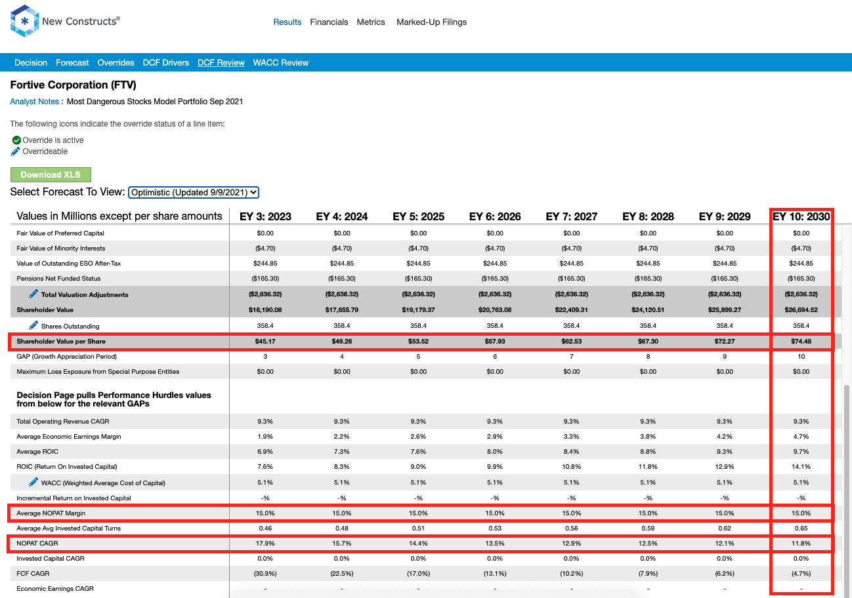Viewport: 852px width, 598px height.
Task: Click the green Override is active checkmark icon
Action: 16,140
